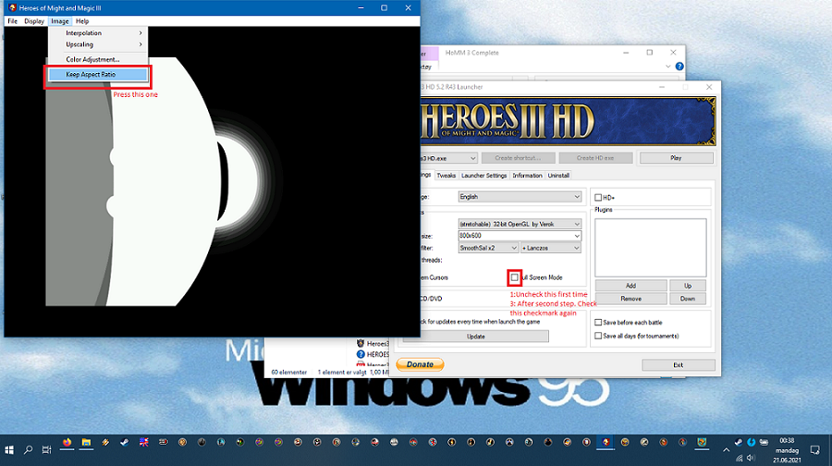
Task: Click the Add plugin button
Action: pos(630,286)
